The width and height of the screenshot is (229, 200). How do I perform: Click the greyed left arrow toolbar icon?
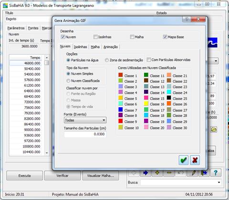point(134,173)
